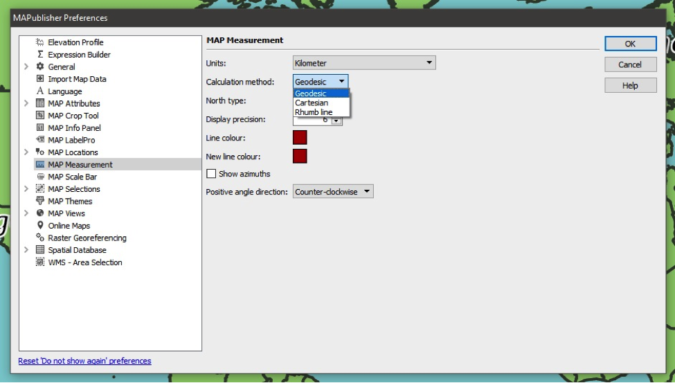
Task: Click the Expression Builder sigma icon
Action: tap(40, 54)
